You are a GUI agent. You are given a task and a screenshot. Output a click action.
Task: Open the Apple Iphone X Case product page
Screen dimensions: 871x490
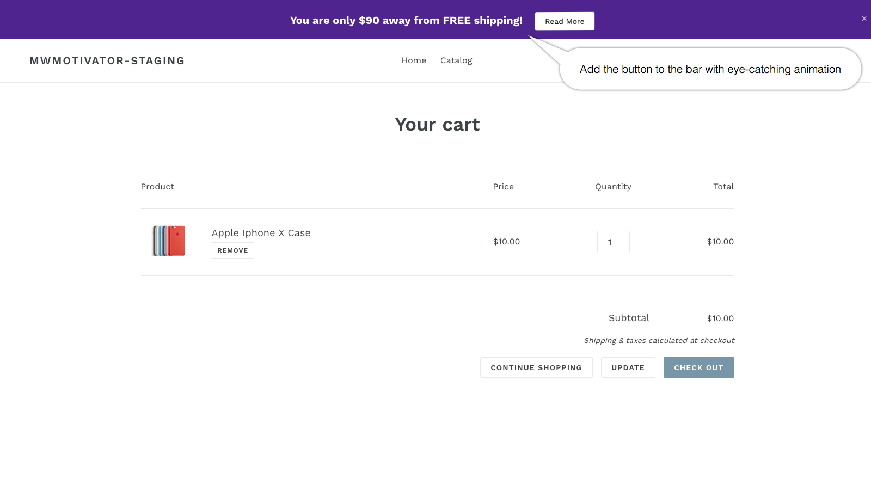coord(261,233)
